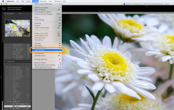The width and height of the screenshot is (174, 110).
Task: Open the Metadata menu
Action: coord(43,1)
